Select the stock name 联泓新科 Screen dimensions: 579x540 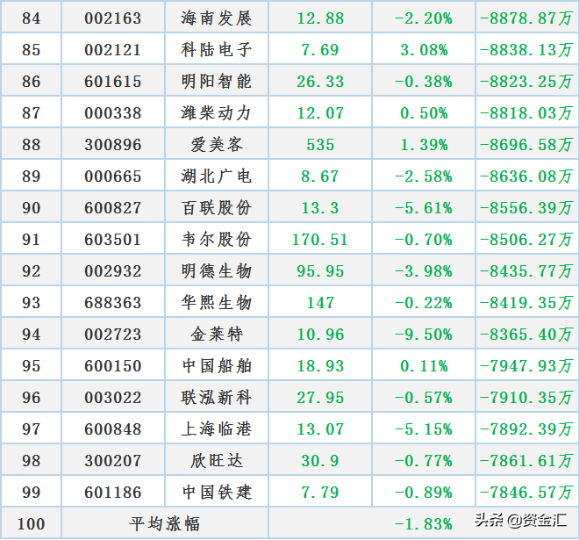coord(217,398)
